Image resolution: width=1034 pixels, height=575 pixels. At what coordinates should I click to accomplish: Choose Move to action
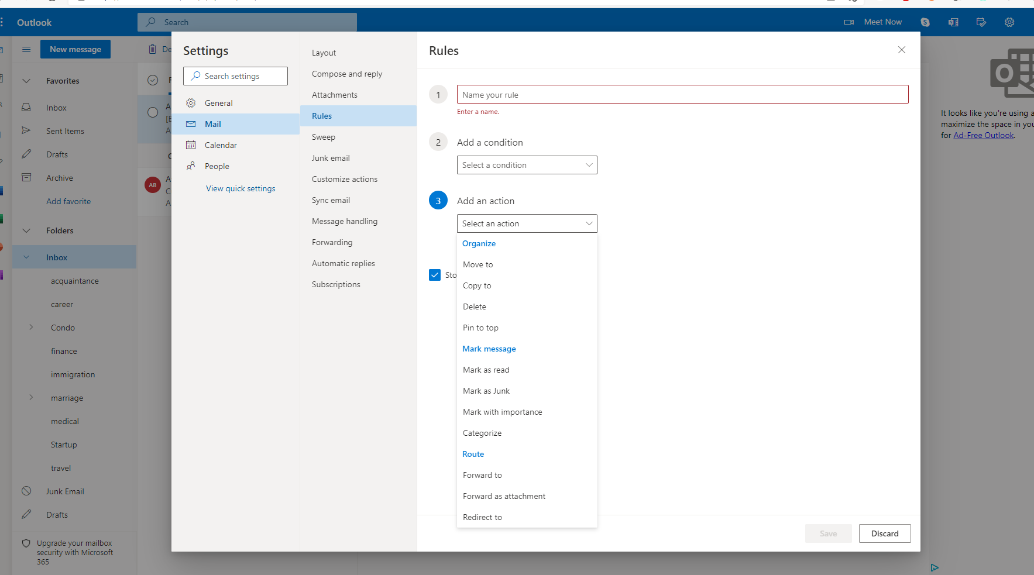[527, 264]
